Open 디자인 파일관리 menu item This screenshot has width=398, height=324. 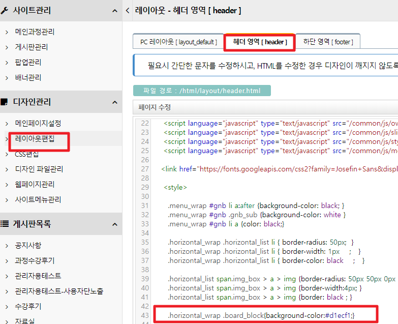click(39, 169)
